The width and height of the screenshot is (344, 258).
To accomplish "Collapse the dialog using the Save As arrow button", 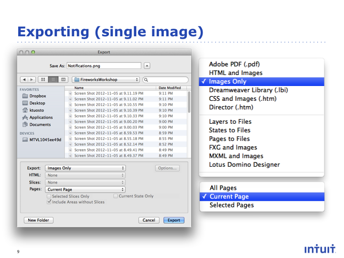I will click(147, 65).
